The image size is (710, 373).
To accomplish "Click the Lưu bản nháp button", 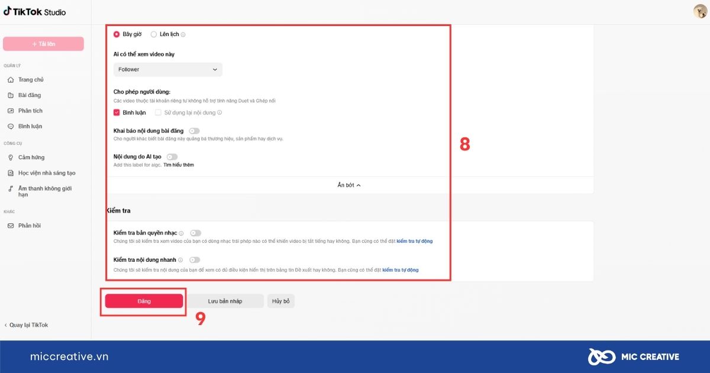I will 225,301.
